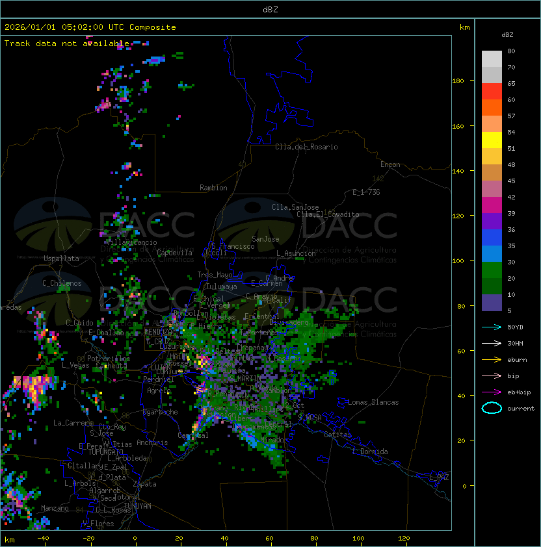Screen dimensions: 541x547
Task: Click the Encon place label
Action: [x=390, y=164]
